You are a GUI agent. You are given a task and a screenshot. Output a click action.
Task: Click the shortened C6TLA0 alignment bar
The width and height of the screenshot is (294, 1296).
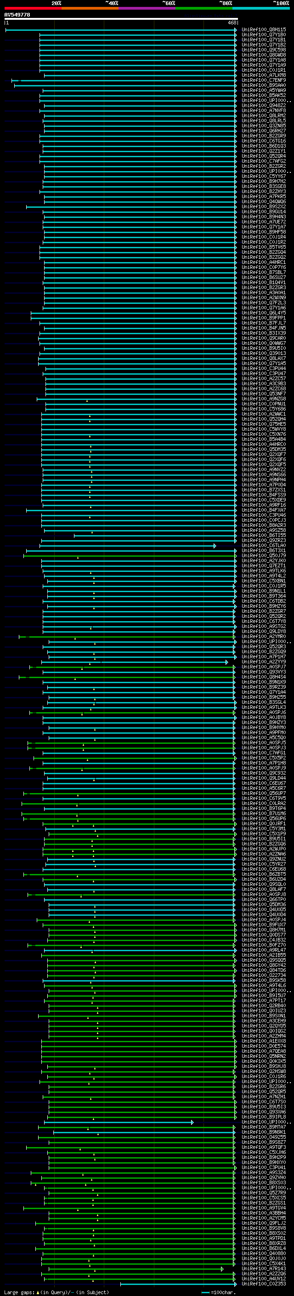click(x=128, y=545)
